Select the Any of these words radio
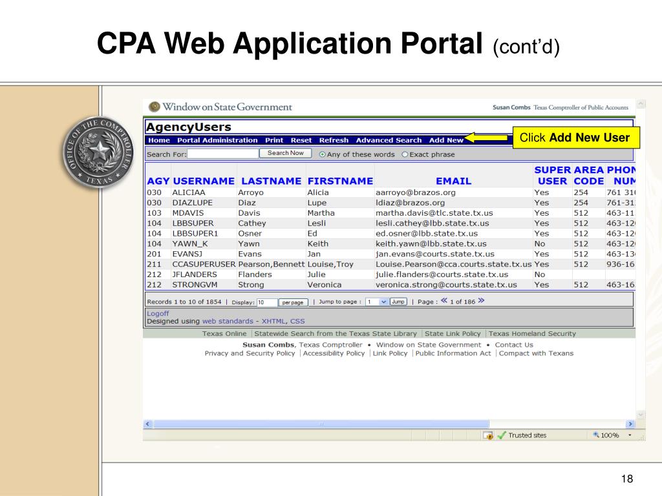This screenshot has height=496, width=662. [323, 154]
